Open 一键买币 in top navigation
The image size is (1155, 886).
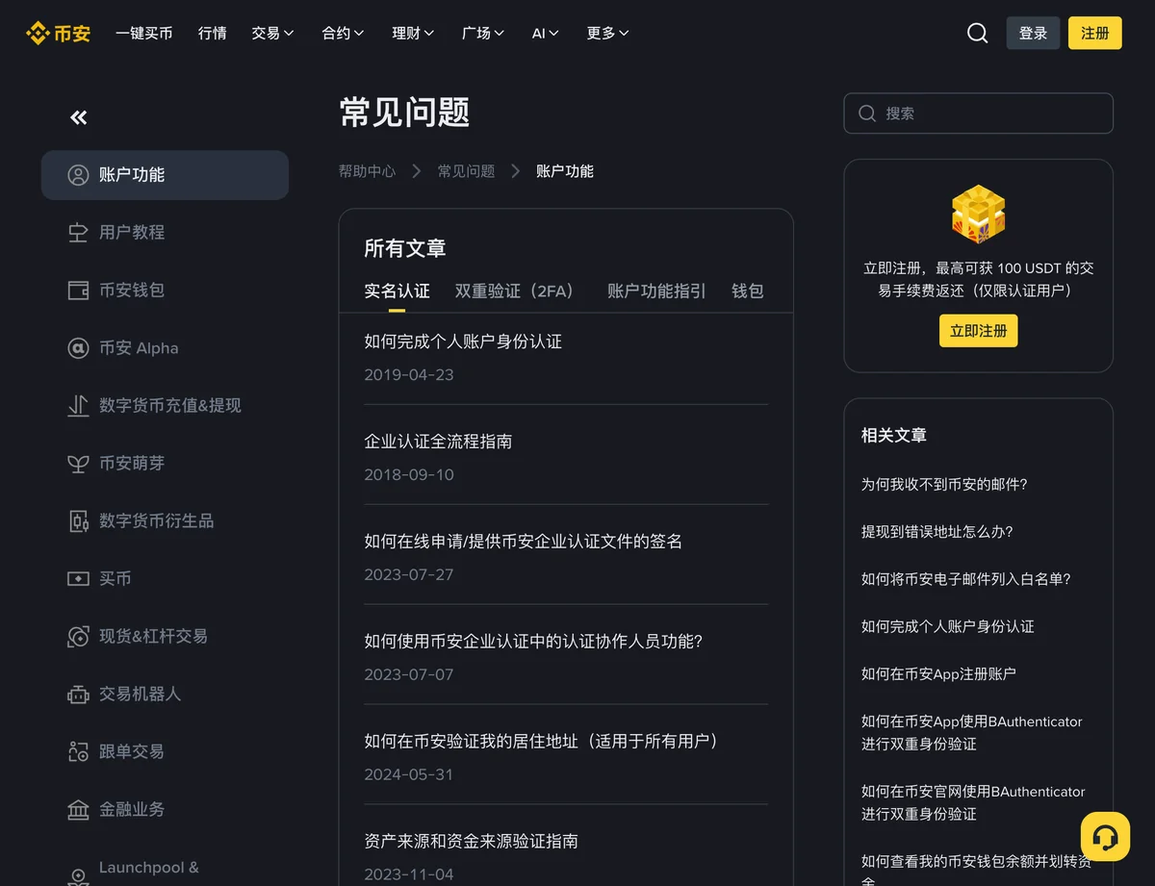144,33
